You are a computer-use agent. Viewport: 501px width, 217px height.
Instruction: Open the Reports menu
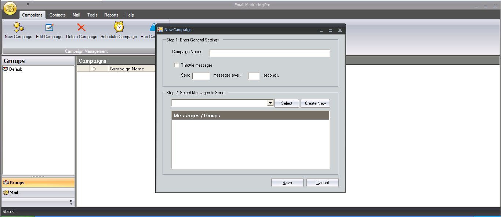click(x=111, y=15)
